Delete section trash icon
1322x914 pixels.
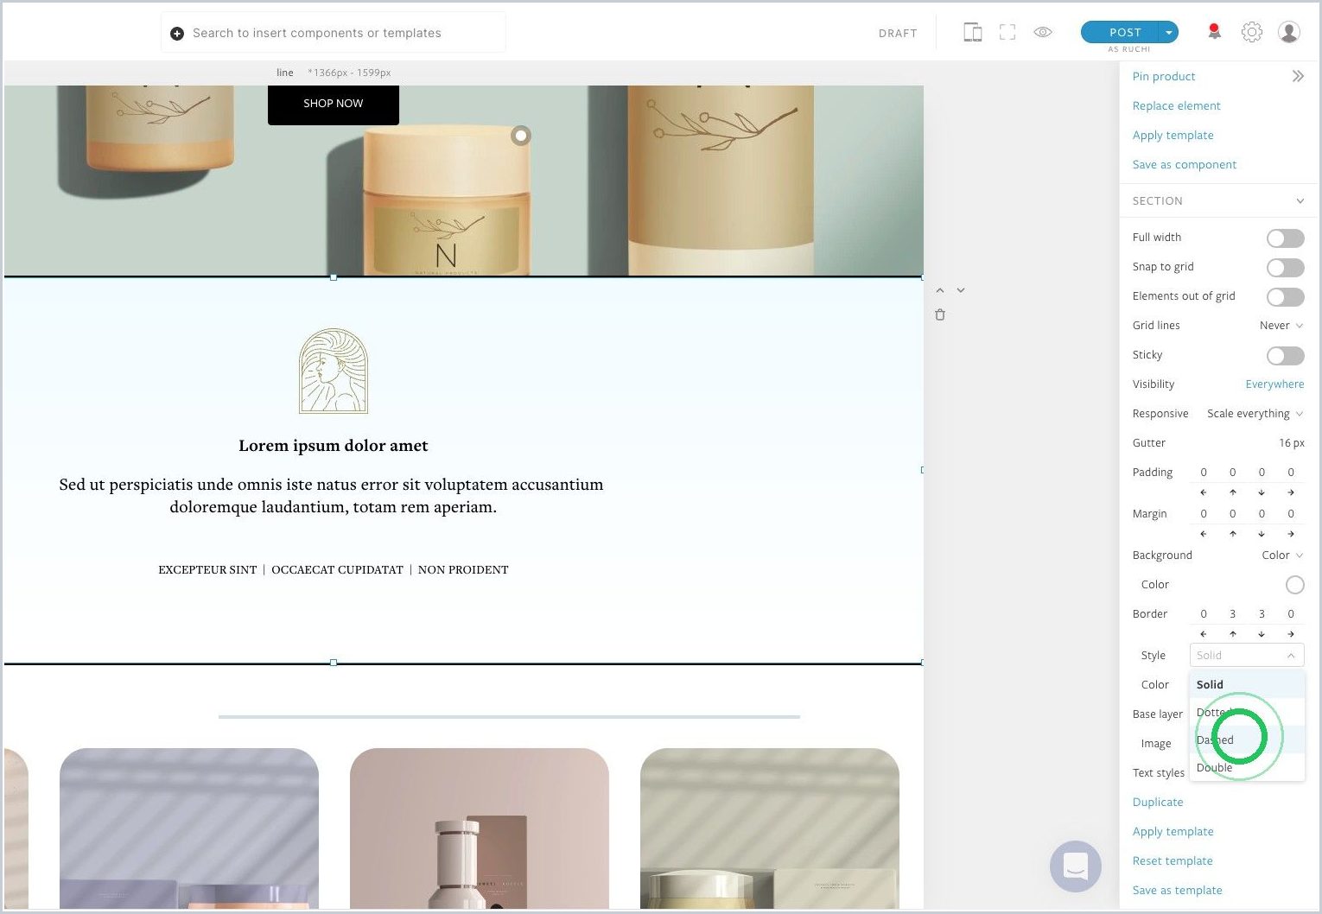(940, 314)
